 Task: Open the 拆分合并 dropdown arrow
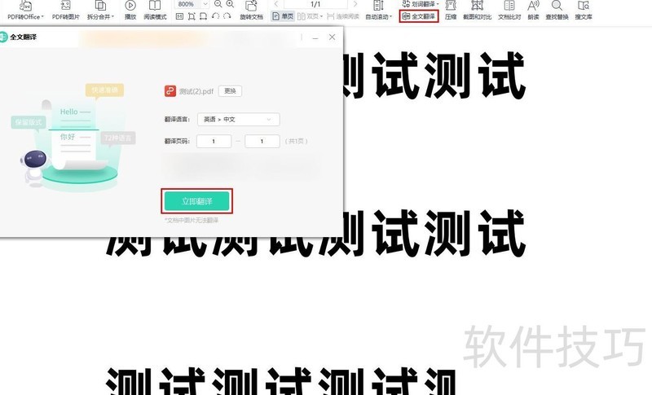click(112, 16)
